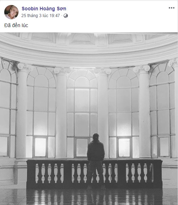Open the timestamp 25 tháng 3 lúc 19:47
Image resolution: width=178 pixels, height=205 pixels.
tap(41, 16)
